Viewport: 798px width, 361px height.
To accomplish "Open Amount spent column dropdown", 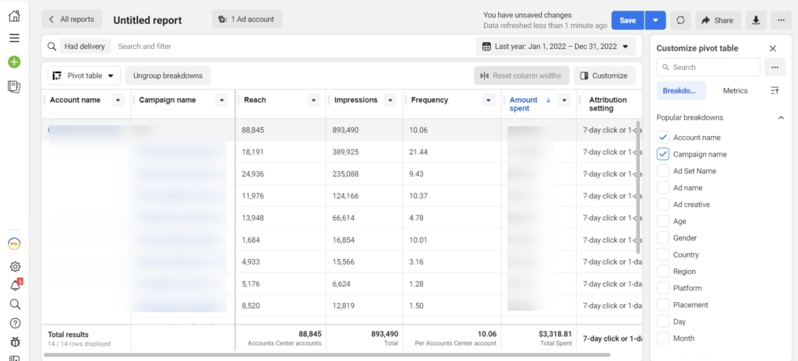I will coord(564,100).
